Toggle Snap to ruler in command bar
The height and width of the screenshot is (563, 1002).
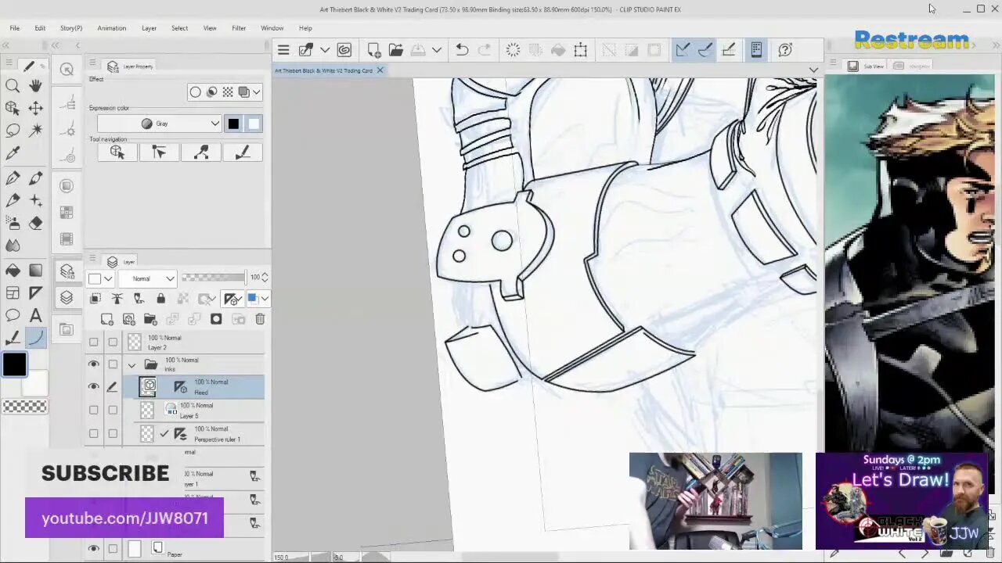pyautogui.click(x=682, y=50)
